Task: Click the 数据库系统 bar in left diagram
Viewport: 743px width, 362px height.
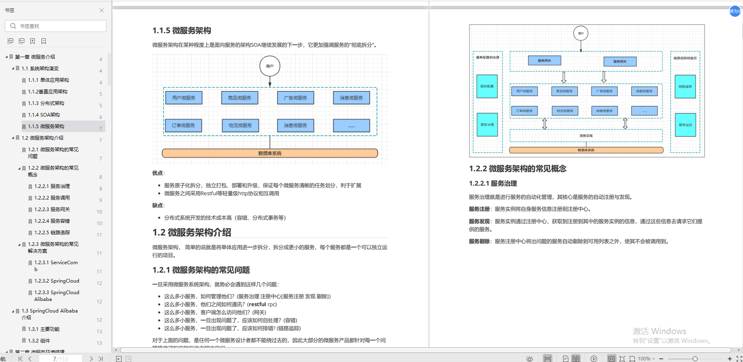Action: click(x=270, y=153)
